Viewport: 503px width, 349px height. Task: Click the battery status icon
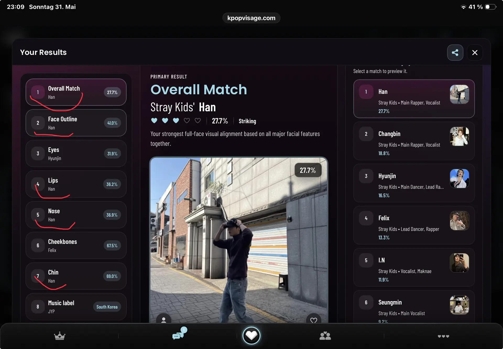[491, 7]
